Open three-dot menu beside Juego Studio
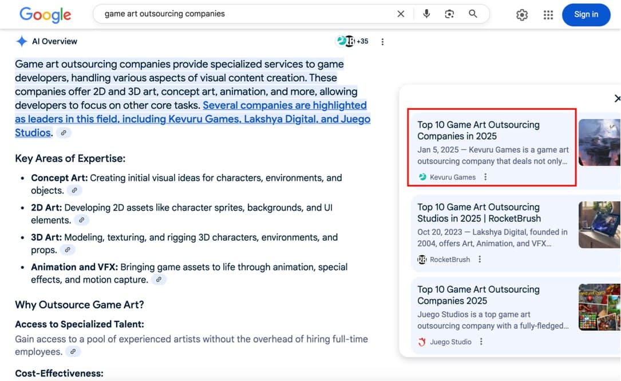This screenshot has height=381, width=621. tap(481, 342)
